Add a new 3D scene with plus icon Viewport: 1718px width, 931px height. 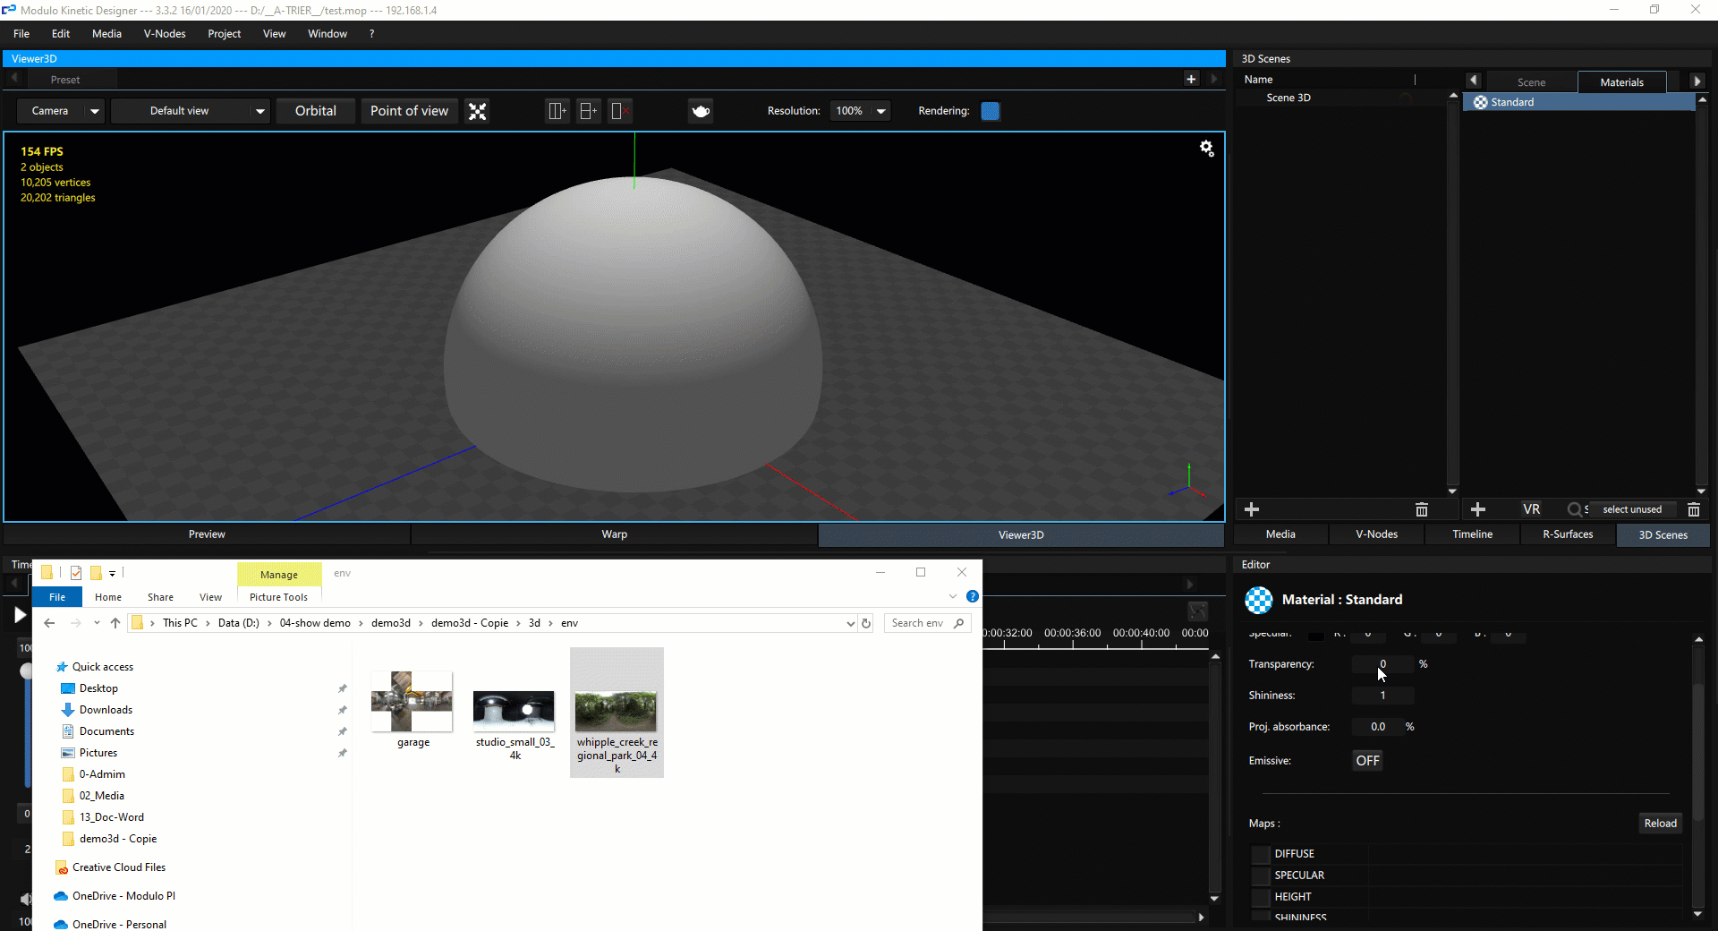(x=1251, y=509)
